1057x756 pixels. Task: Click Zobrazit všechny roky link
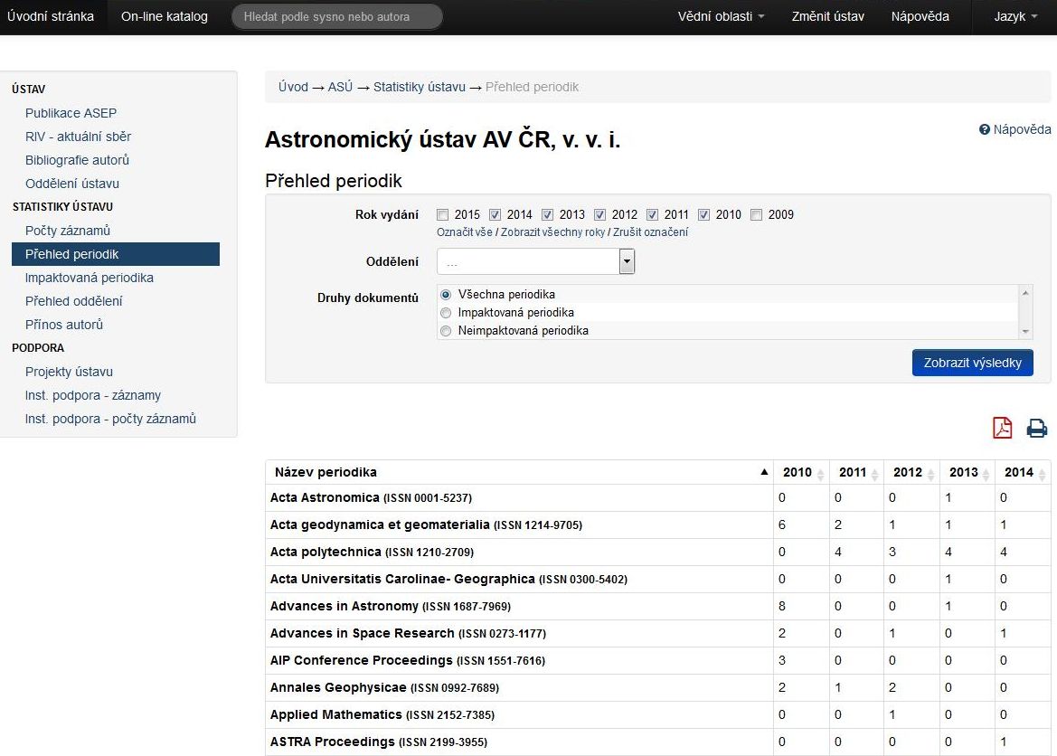[552, 232]
